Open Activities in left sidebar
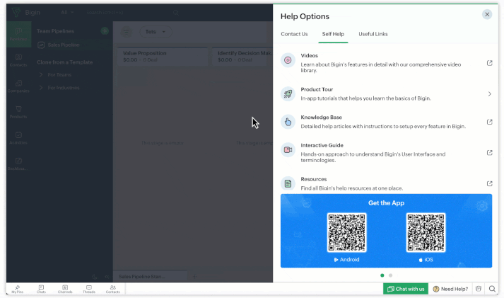Screen dimensions: 504x298 [x=18, y=138]
